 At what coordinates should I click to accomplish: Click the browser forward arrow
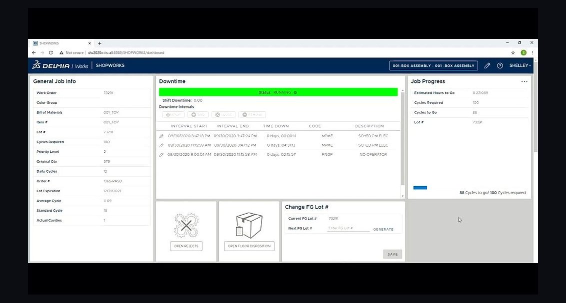pos(42,52)
